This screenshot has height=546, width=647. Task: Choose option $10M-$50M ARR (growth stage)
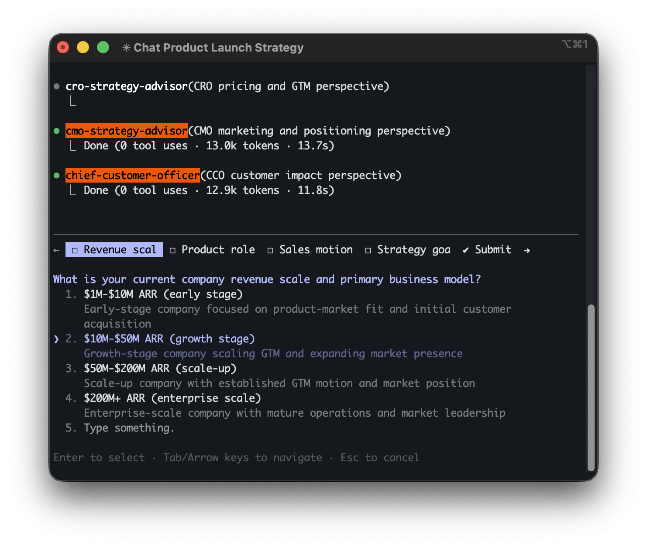click(169, 339)
